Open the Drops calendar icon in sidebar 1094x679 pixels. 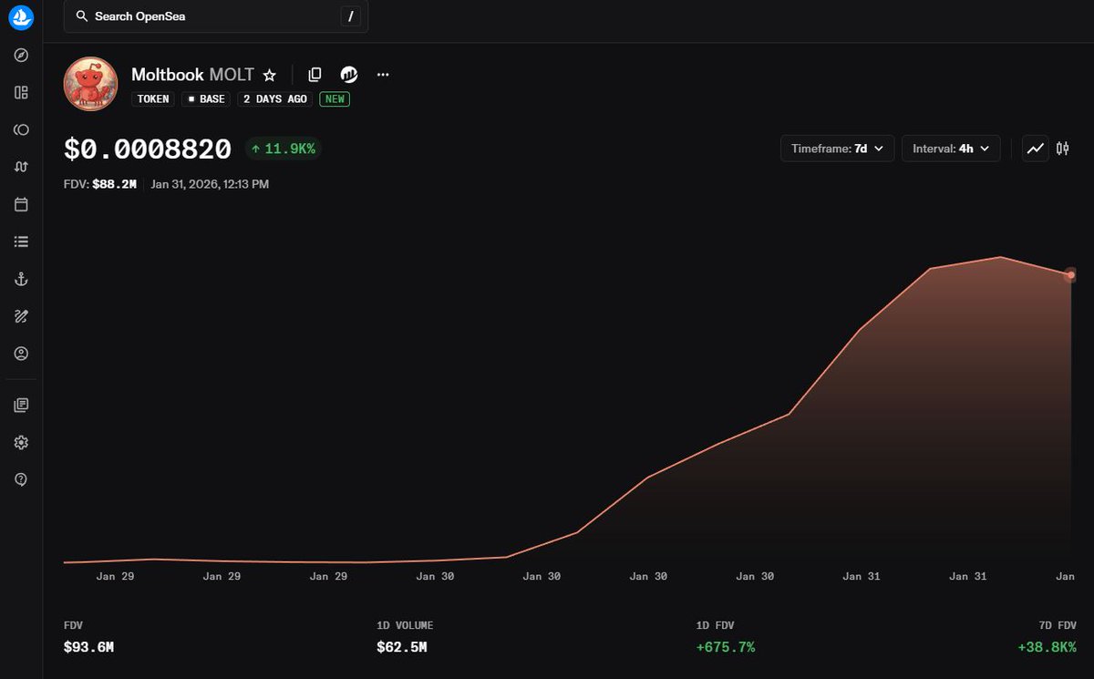(21, 204)
